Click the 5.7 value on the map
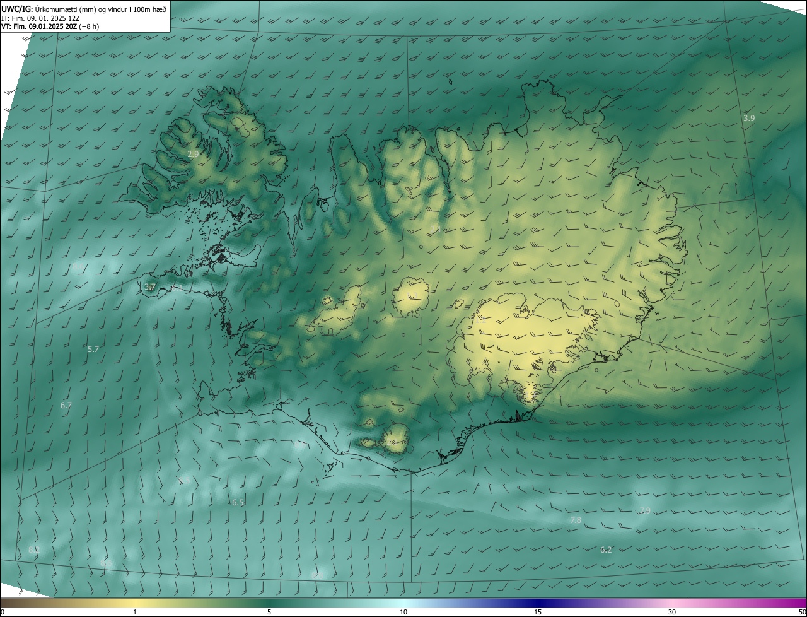This screenshot has width=807, height=617. pos(93,349)
